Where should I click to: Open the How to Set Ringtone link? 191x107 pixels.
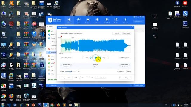pyautogui.click(x=100, y=78)
